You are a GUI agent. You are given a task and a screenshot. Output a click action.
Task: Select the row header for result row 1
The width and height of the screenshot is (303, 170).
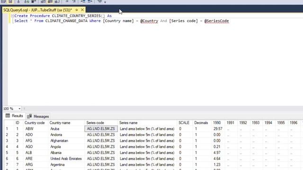pos(9,129)
